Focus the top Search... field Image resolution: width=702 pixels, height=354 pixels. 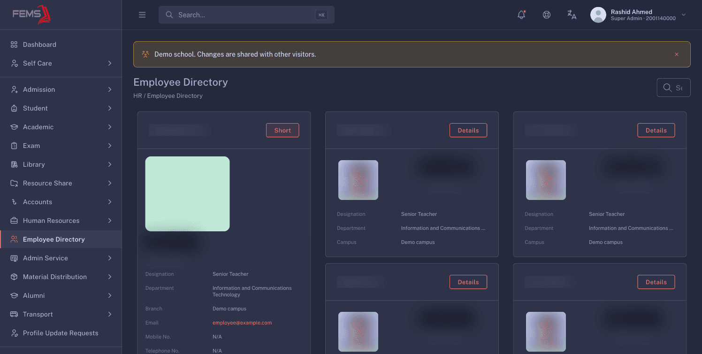pyautogui.click(x=246, y=15)
